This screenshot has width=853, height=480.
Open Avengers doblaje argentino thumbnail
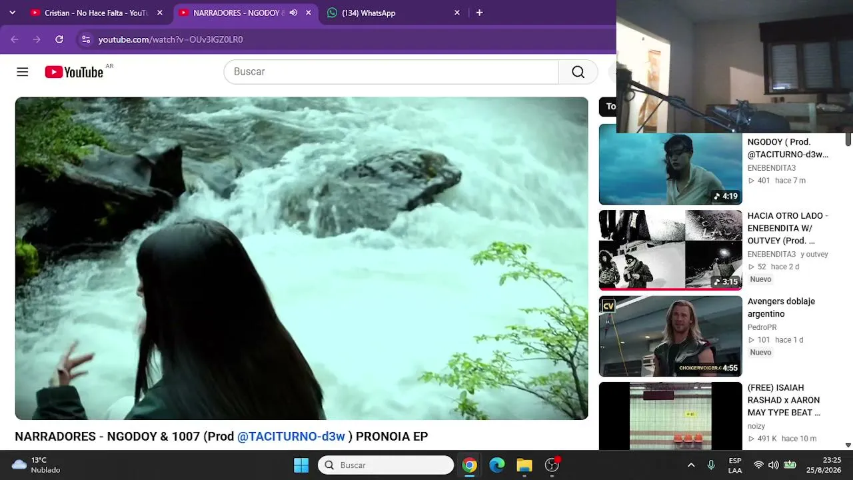[670, 336]
